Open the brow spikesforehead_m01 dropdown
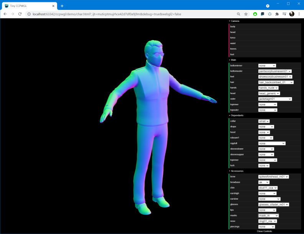The width and height of the screenshot is (304, 234). pos(274,177)
